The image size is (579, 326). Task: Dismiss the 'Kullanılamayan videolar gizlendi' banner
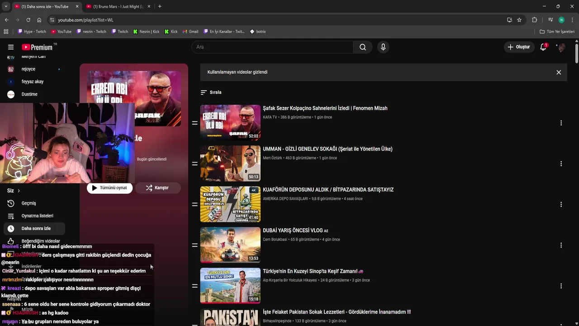coord(559,72)
